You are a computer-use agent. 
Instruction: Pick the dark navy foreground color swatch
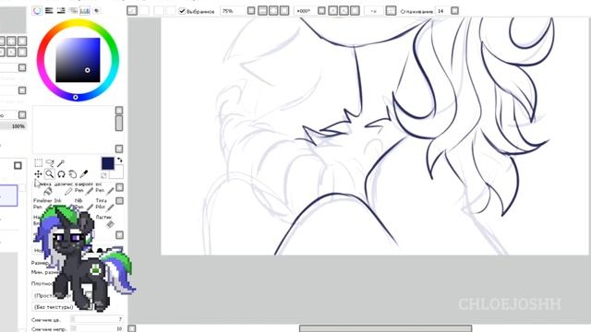[x=108, y=163]
